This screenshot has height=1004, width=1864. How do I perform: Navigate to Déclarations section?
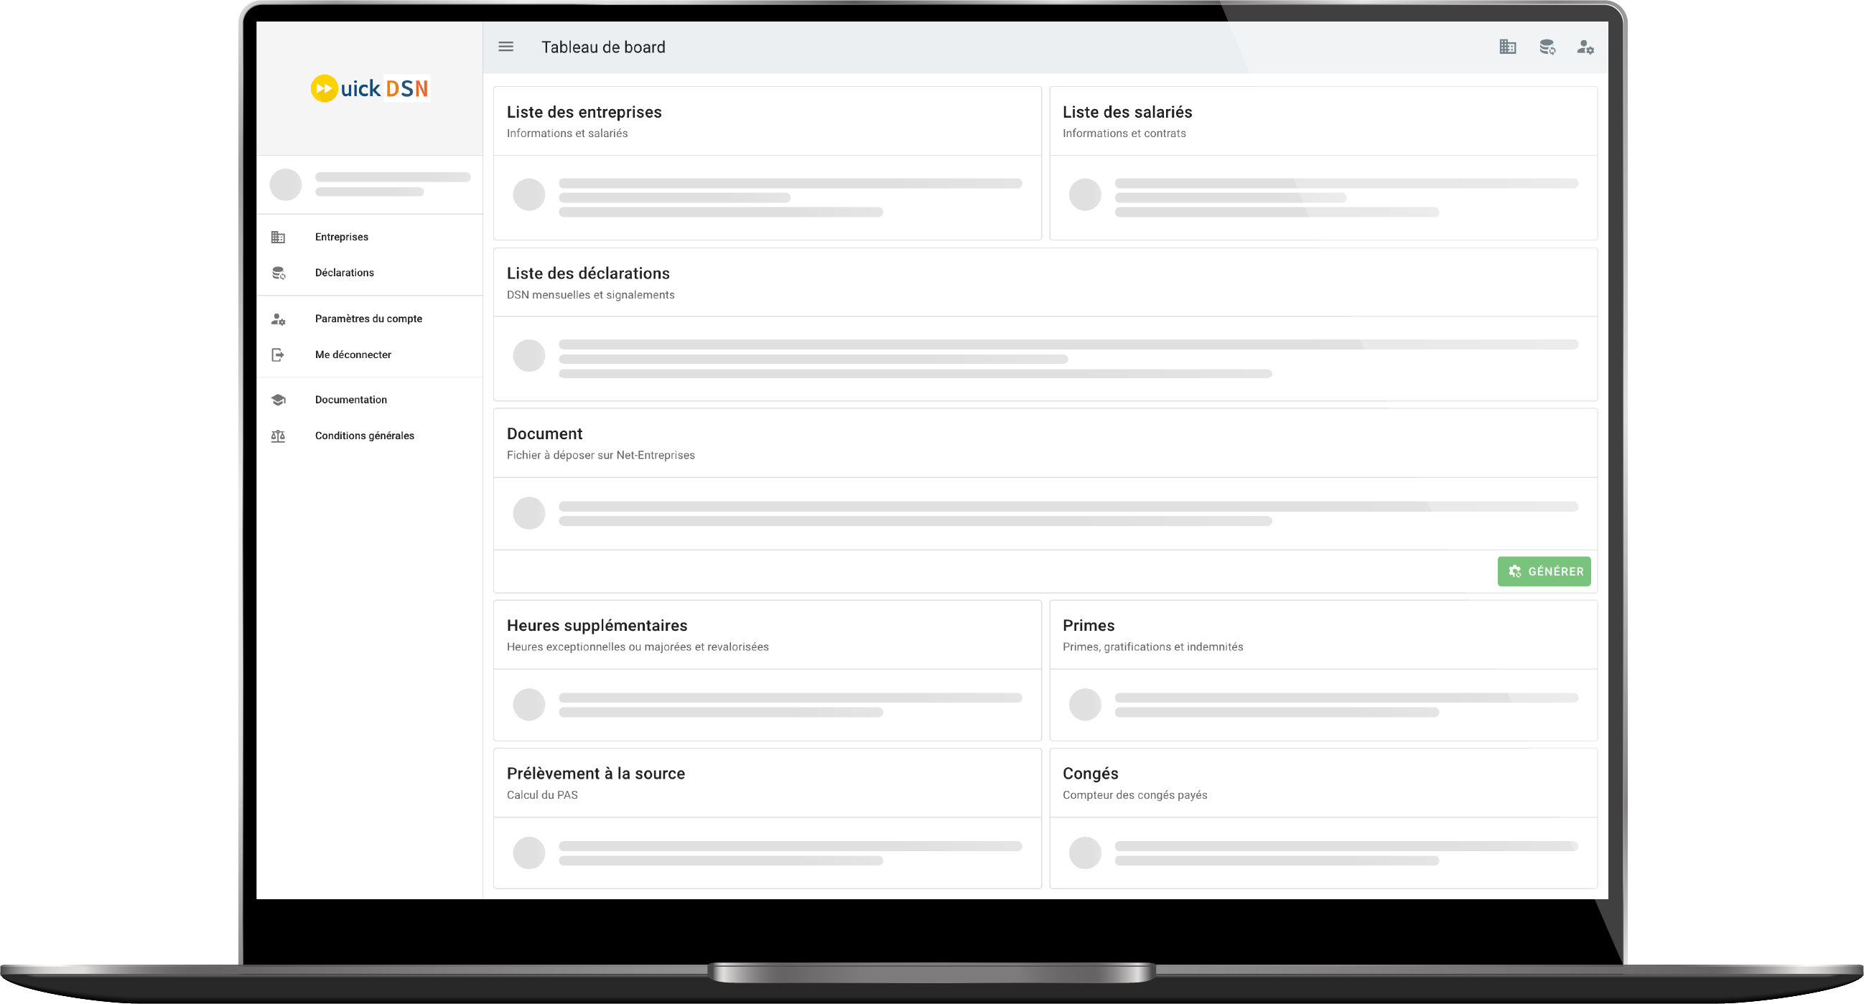point(345,272)
